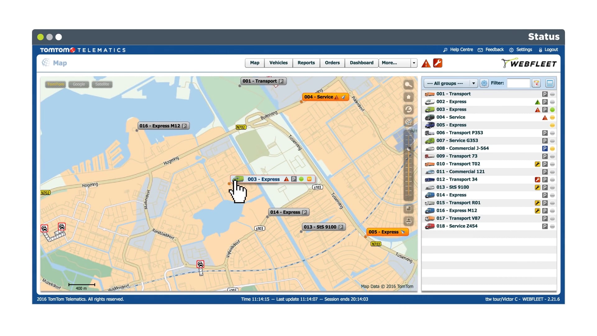Screen dimensions: 597x336
Task: Click the map home view icon
Action: pyautogui.click(x=408, y=97)
